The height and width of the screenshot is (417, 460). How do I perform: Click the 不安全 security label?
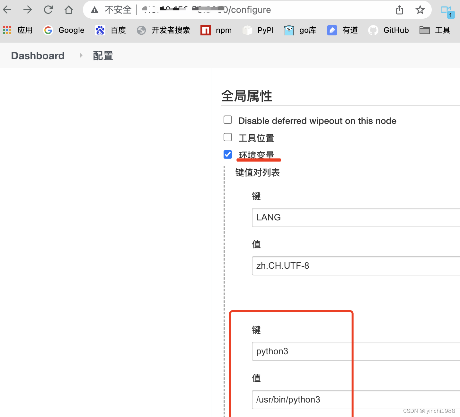[118, 10]
